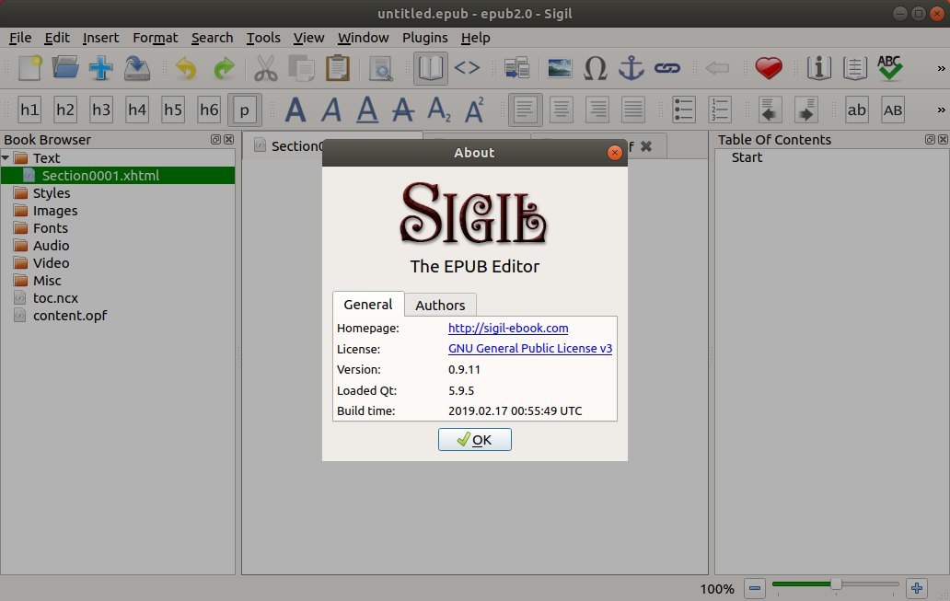Expand the top toolbar overflow chevron
950x601 pixels.
point(941,68)
